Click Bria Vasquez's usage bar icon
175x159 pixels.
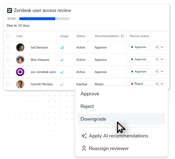coord(62,60)
